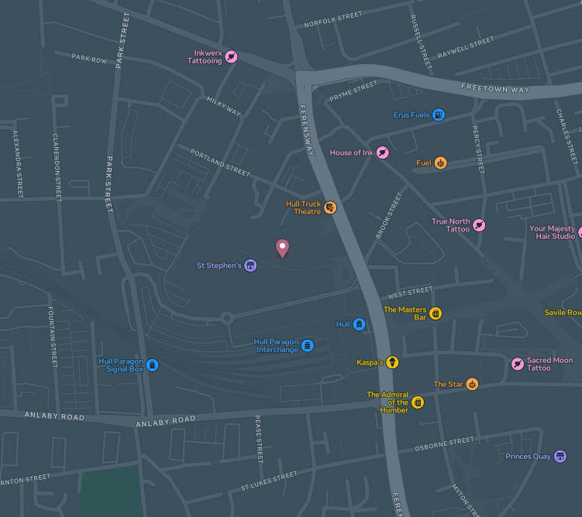Viewport: 582px width, 517px height.
Task: Click the Inkwerx Tattooing label
Action: pos(205,56)
